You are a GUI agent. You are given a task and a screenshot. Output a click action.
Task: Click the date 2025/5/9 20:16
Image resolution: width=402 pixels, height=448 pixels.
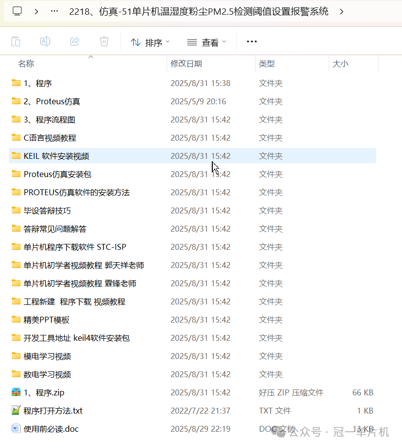[x=198, y=101]
